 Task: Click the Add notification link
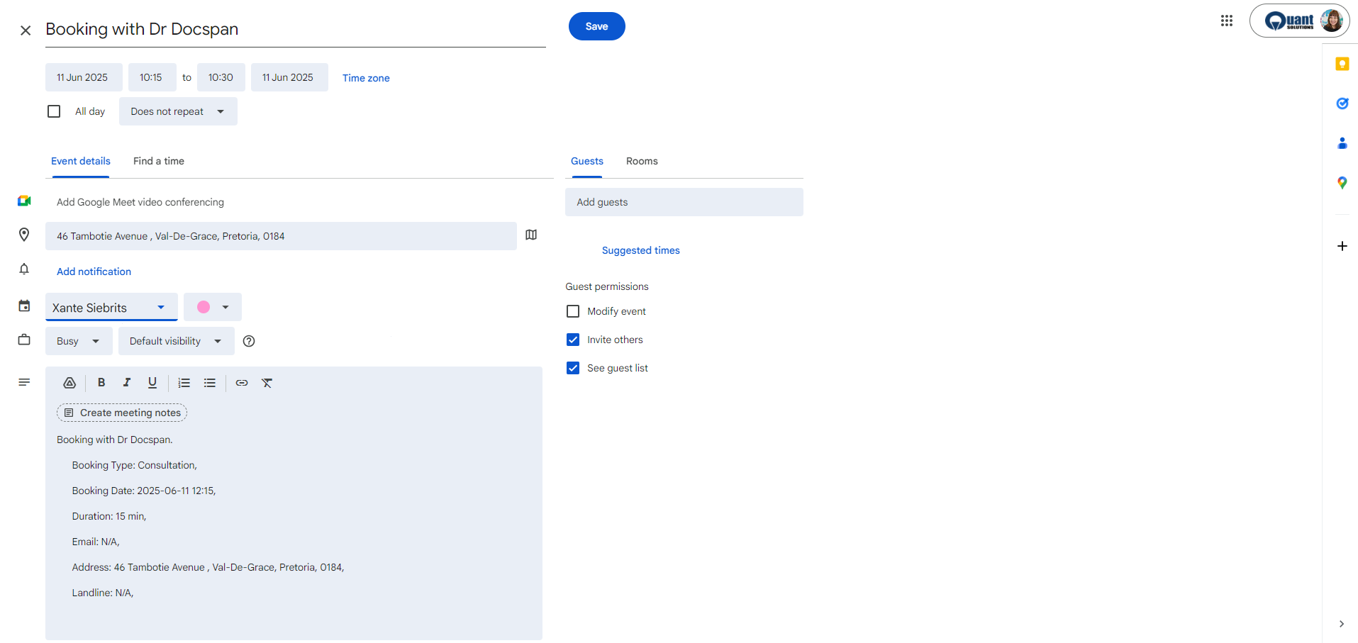tap(94, 272)
